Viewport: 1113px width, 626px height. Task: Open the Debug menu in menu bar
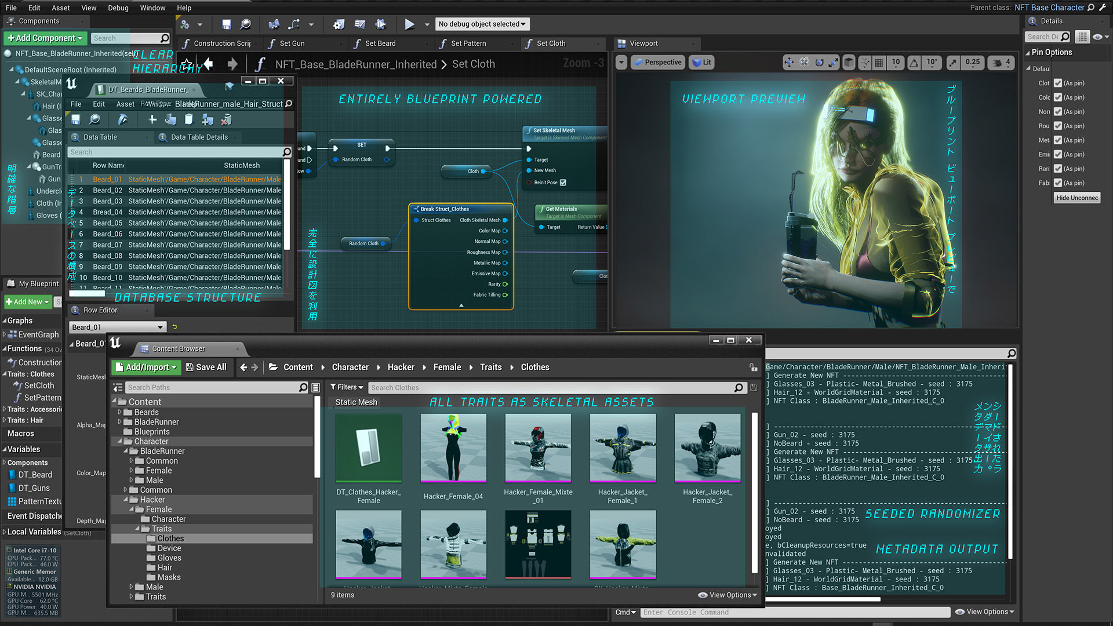pyautogui.click(x=118, y=8)
